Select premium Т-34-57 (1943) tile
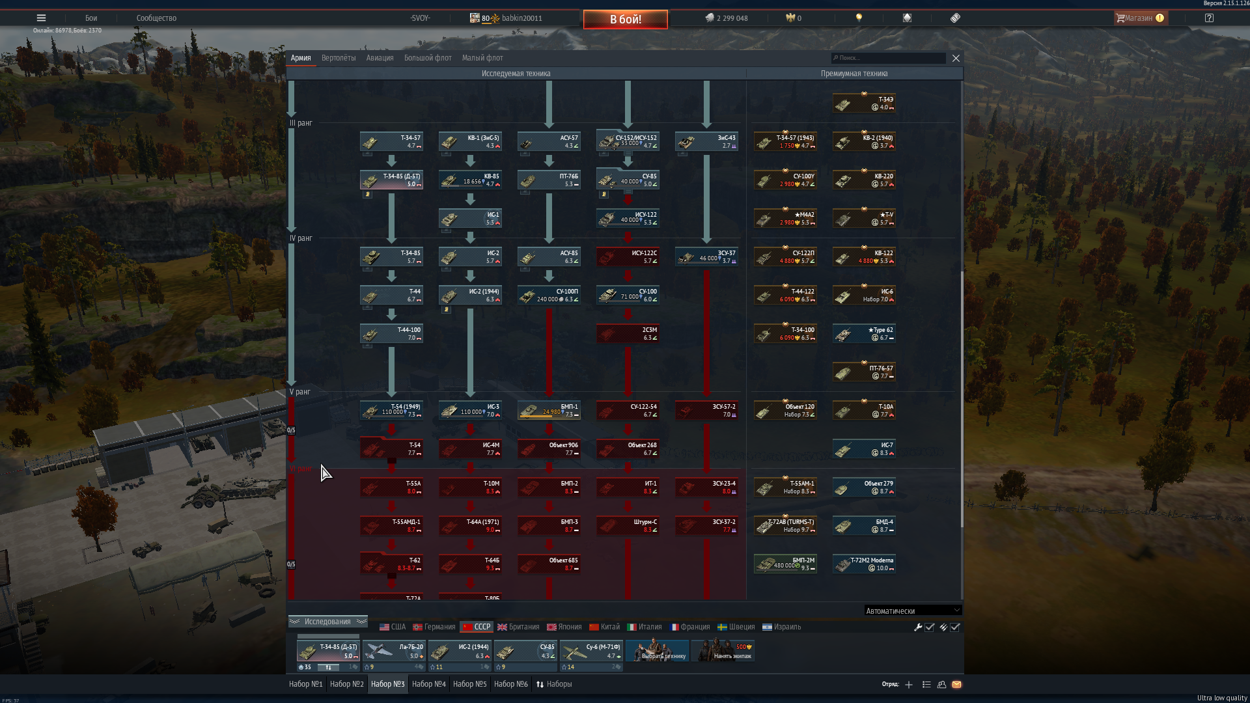The width and height of the screenshot is (1250, 703). tap(785, 141)
